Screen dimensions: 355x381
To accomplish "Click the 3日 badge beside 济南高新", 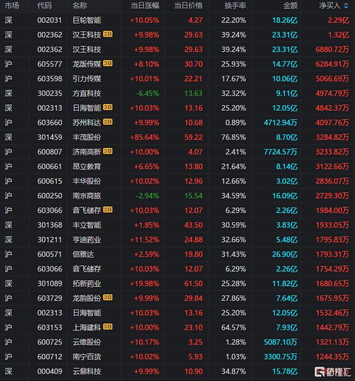I will (x=108, y=151).
